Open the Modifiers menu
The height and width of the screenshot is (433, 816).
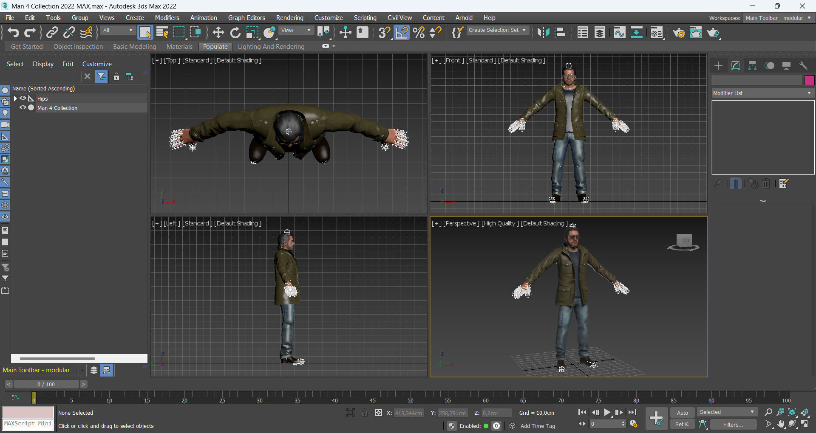[167, 18]
